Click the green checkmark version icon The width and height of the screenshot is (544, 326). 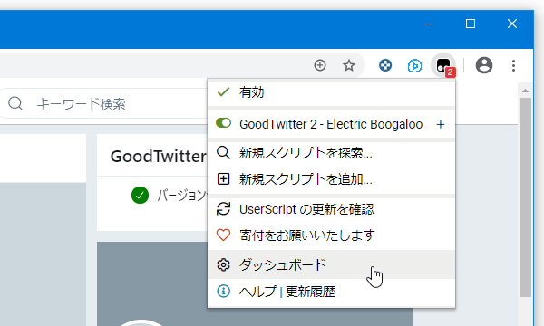click(x=140, y=195)
